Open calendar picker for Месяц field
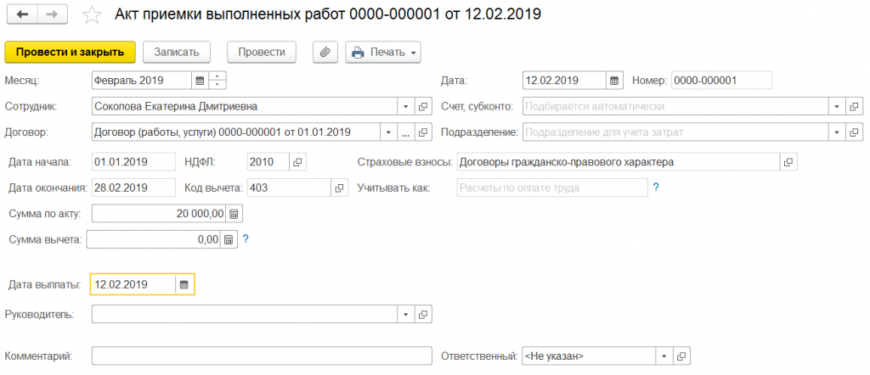Image resolution: width=870 pixels, height=375 pixels. click(x=200, y=81)
